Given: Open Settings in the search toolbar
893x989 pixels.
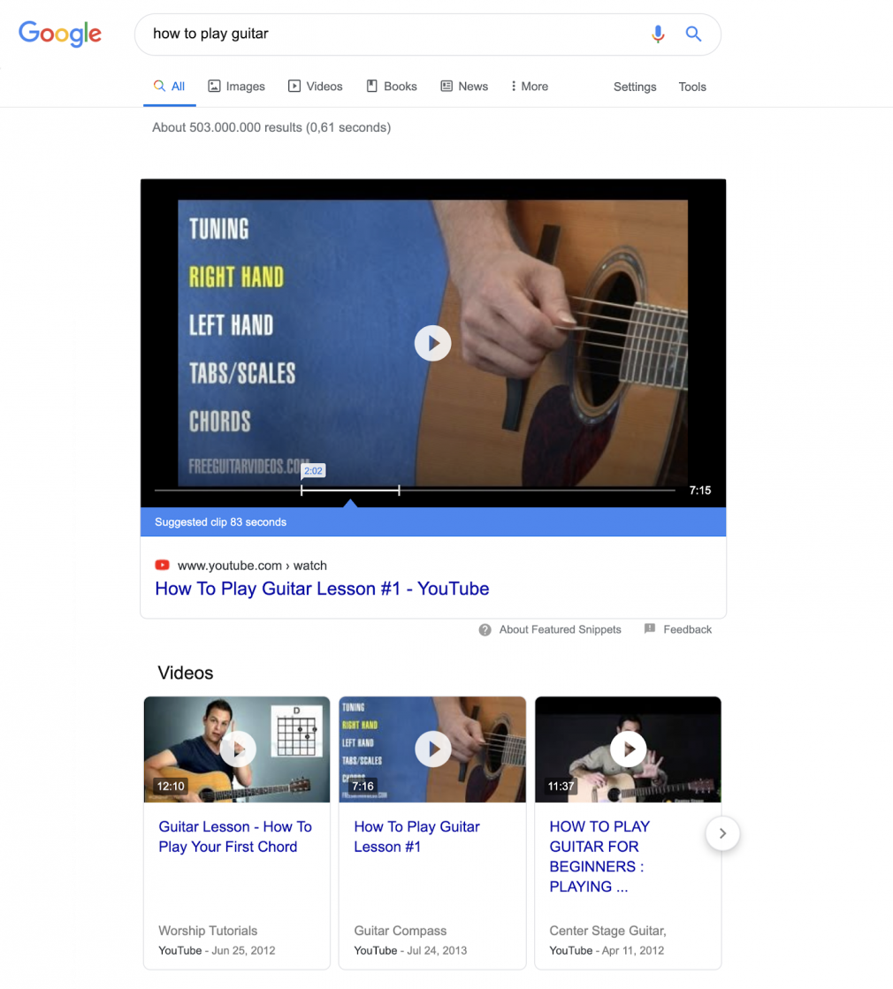Looking at the screenshot, I should (x=635, y=87).
